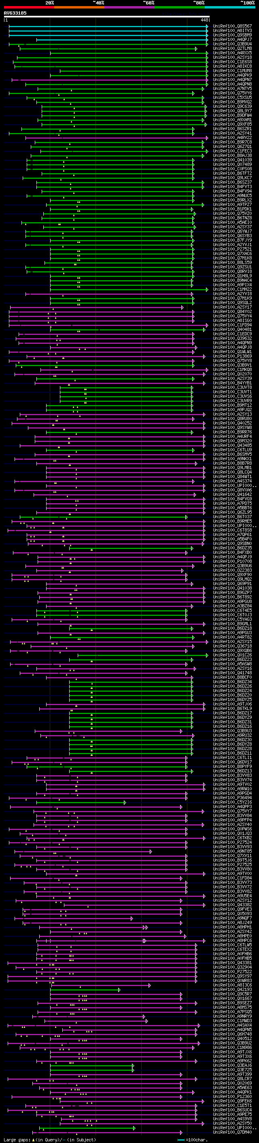The width and height of the screenshot is (259, 1143).
Task: Select hit label UniRef100_Q41039
Action: tap(232, 160)
